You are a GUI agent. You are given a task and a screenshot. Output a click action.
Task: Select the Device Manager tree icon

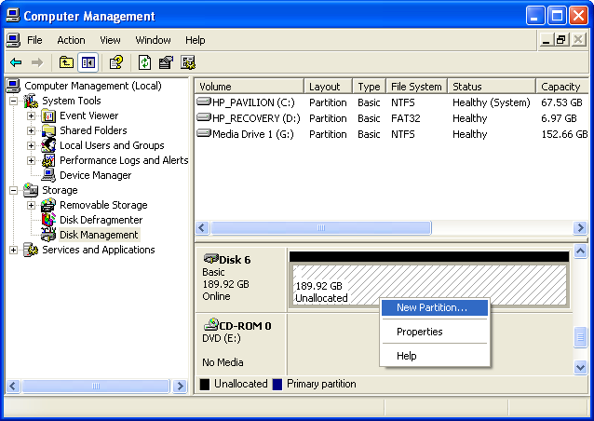[48, 175]
